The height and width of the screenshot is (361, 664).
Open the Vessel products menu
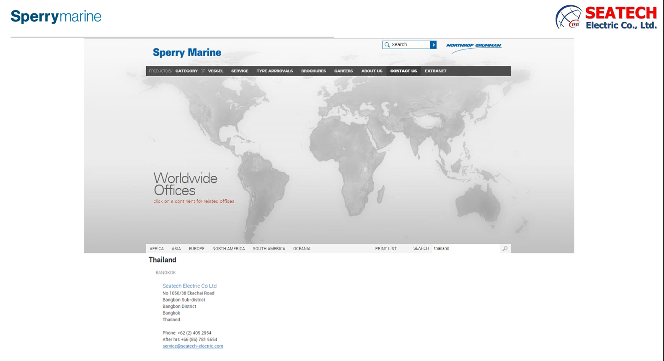click(x=216, y=71)
